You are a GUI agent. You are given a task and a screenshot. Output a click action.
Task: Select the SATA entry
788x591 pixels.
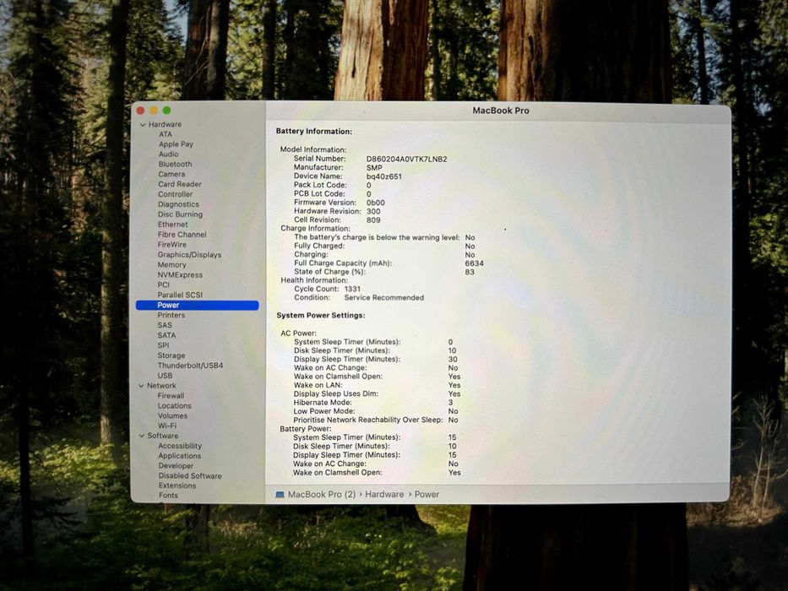tap(166, 335)
